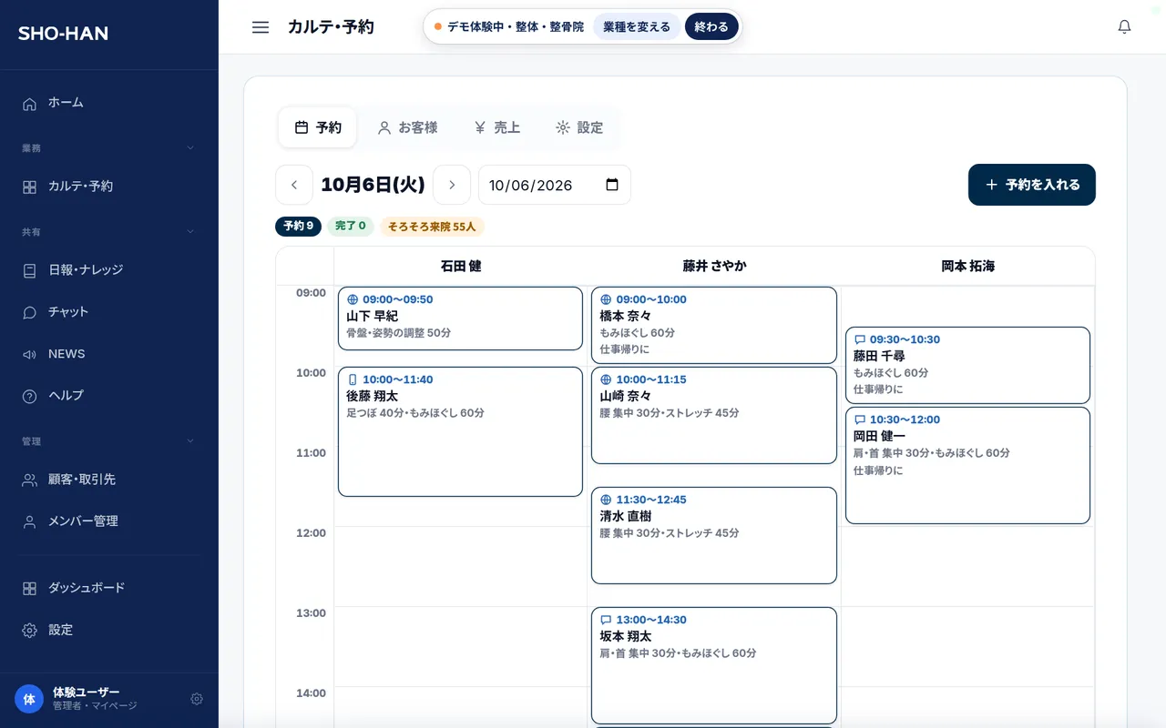Click 業種を変える button
Image resolution: width=1166 pixels, height=728 pixels.
(637, 27)
